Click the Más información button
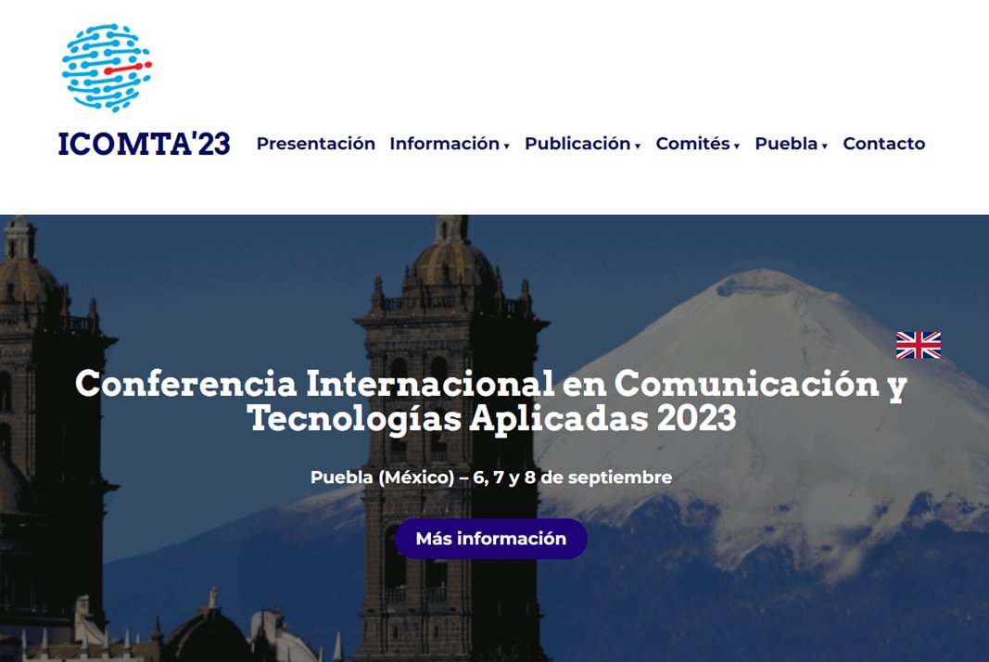 click(491, 539)
